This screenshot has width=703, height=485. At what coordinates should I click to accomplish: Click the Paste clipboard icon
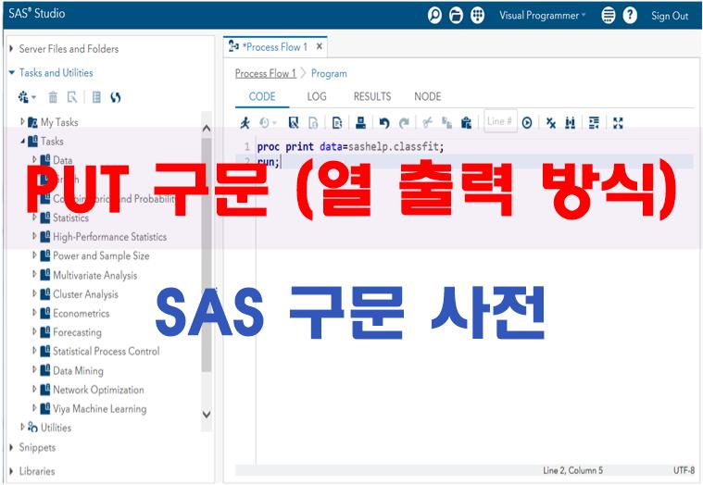tap(466, 123)
